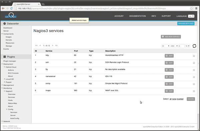Open EC2 Console in sidebar
The image size is (200, 131).
pyautogui.click(x=13, y=73)
